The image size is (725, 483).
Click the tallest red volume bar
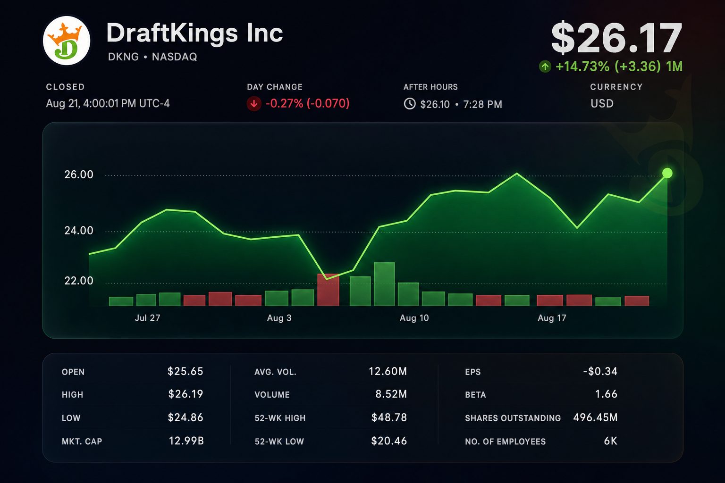(328, 290)
